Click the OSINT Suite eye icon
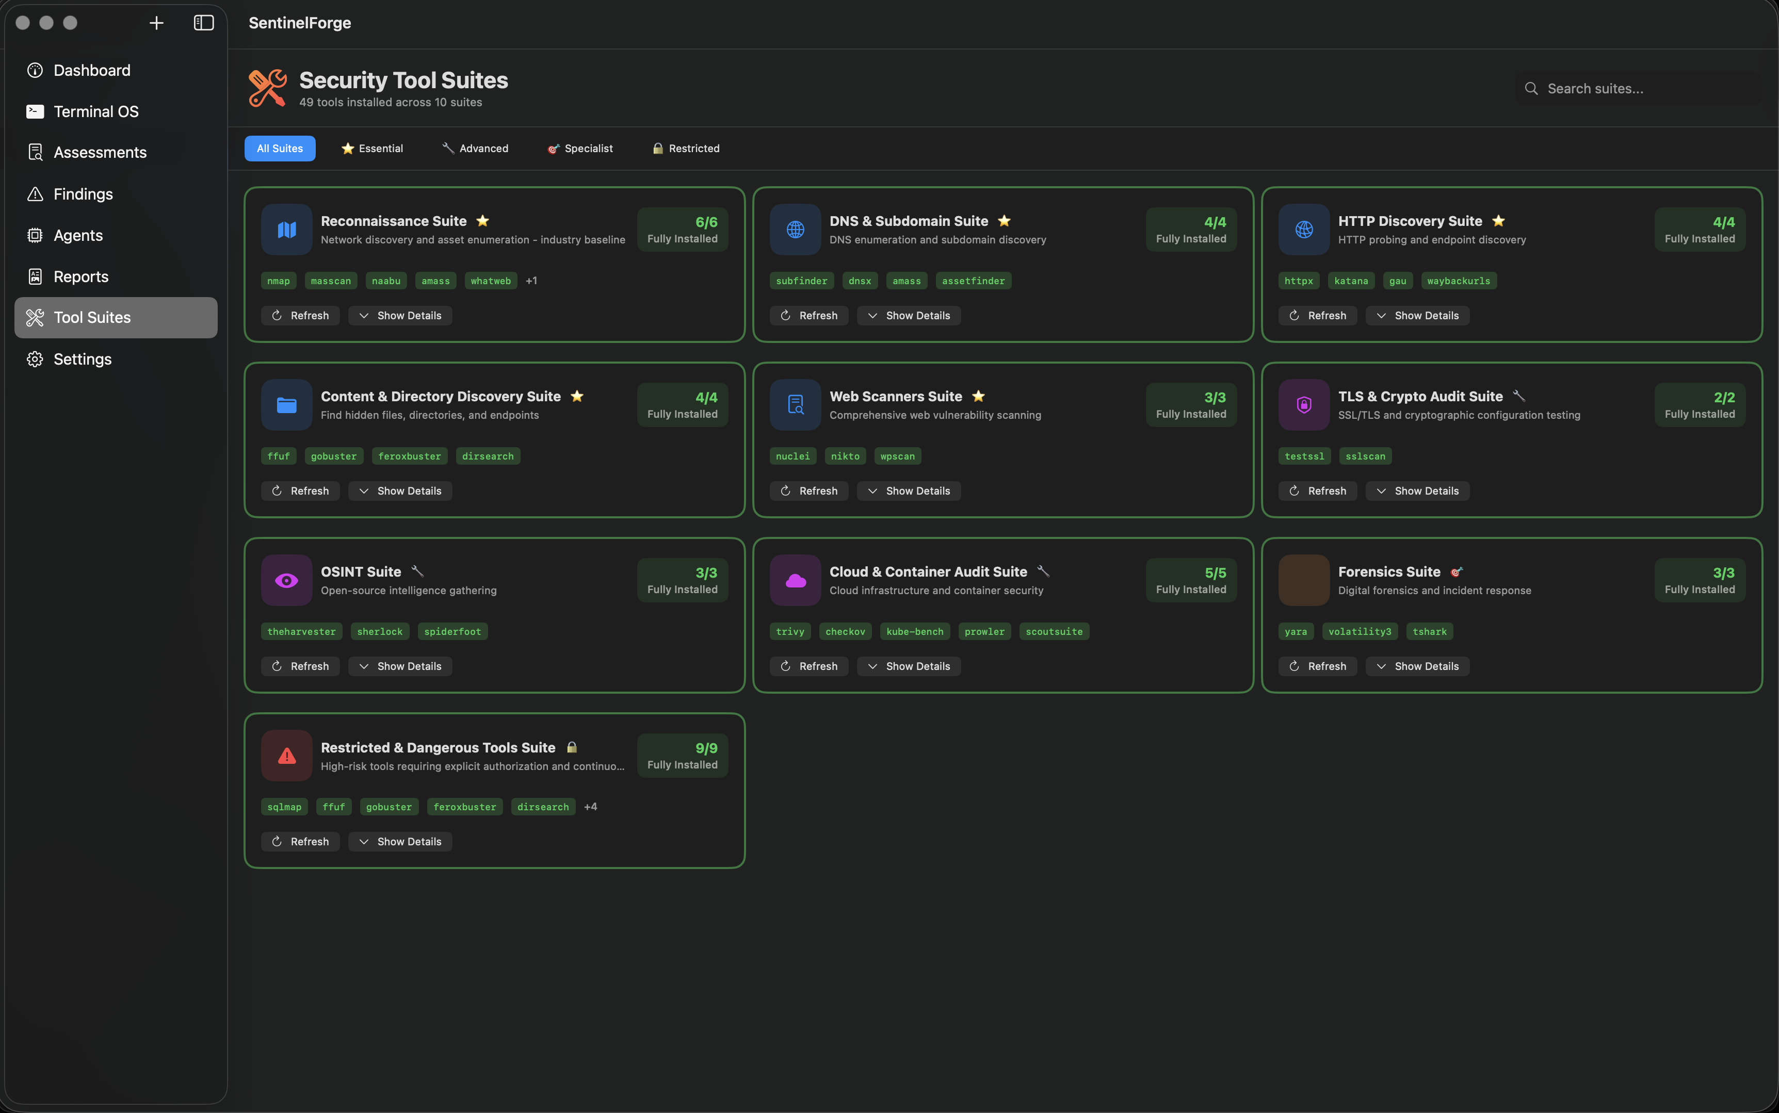Image resolution: width=1779 pixels, height=1113 pixels. [x=286, y=580]
